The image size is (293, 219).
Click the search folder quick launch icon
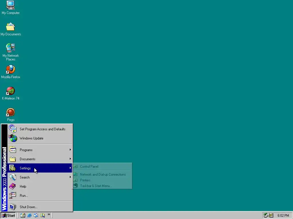(42, 215)
